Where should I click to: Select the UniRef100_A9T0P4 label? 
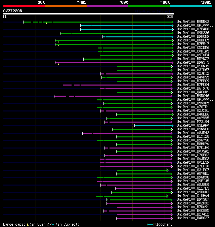[x=193, y=55]
